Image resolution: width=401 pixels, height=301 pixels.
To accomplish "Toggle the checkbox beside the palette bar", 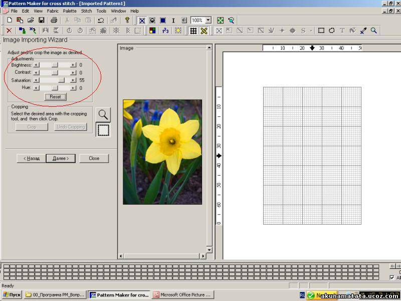I will coord(392,277).
